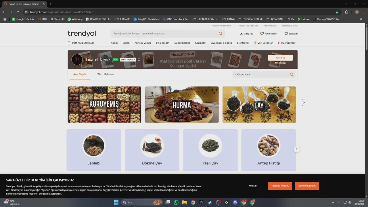368x207 pixels.
Task: Open the Chrome apps grid in bookmarks bar
Action: click(x=5, y=19)
